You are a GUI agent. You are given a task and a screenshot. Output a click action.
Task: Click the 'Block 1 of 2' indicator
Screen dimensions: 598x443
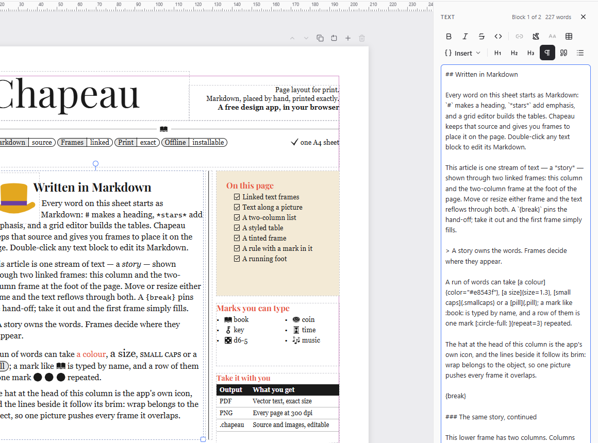pyautogui.click(x=526, y=17)
